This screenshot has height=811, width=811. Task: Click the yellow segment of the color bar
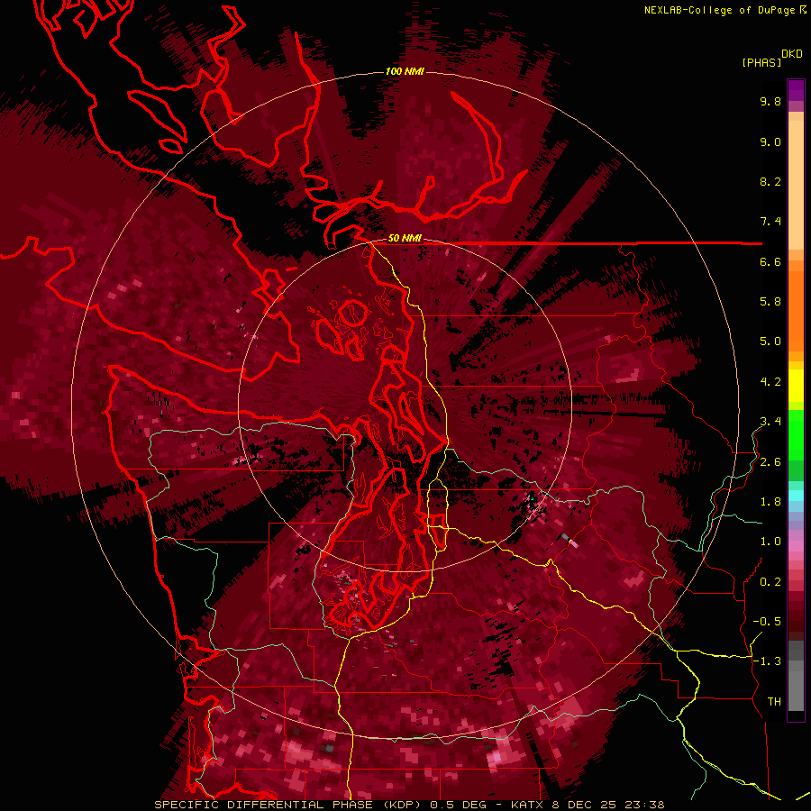796,386
